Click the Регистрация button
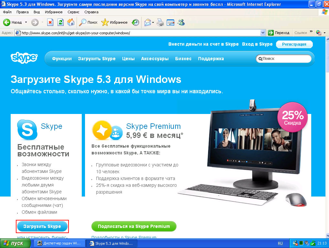 click(294, 44)
